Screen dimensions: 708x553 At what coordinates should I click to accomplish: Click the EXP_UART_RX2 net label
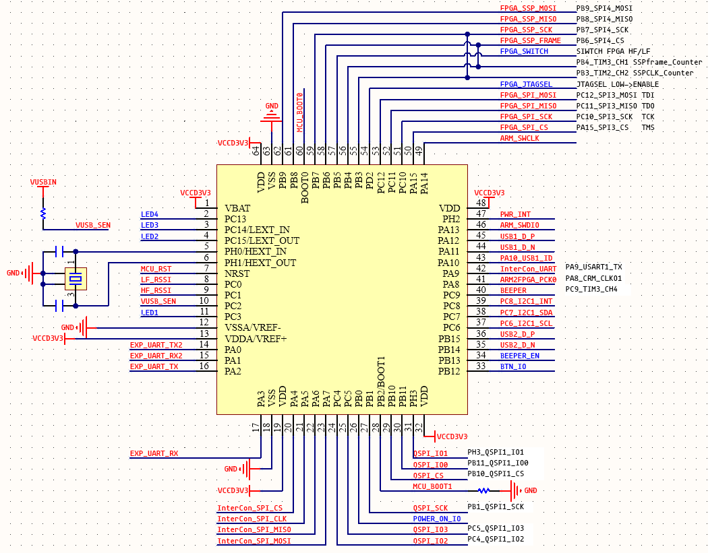[x=156, y=356]
